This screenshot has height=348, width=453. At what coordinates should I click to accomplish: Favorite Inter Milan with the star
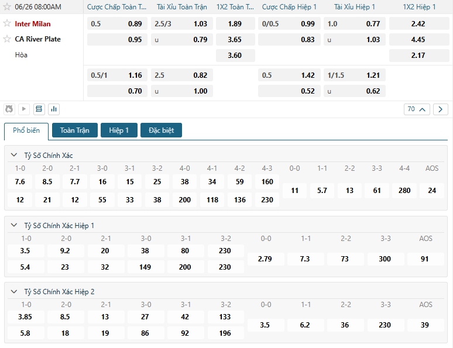7,24
